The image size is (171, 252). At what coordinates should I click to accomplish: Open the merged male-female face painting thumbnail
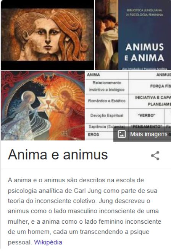[47, 35]
